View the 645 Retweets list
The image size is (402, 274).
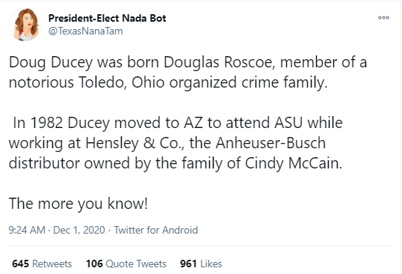coord(42,264)
